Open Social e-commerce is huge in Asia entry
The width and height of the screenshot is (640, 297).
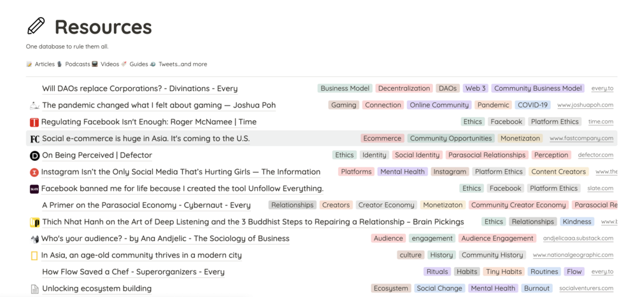tap(146, 139)
